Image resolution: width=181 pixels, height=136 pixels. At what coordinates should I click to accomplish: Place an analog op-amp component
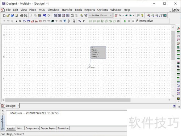click(x=20, y=21)
